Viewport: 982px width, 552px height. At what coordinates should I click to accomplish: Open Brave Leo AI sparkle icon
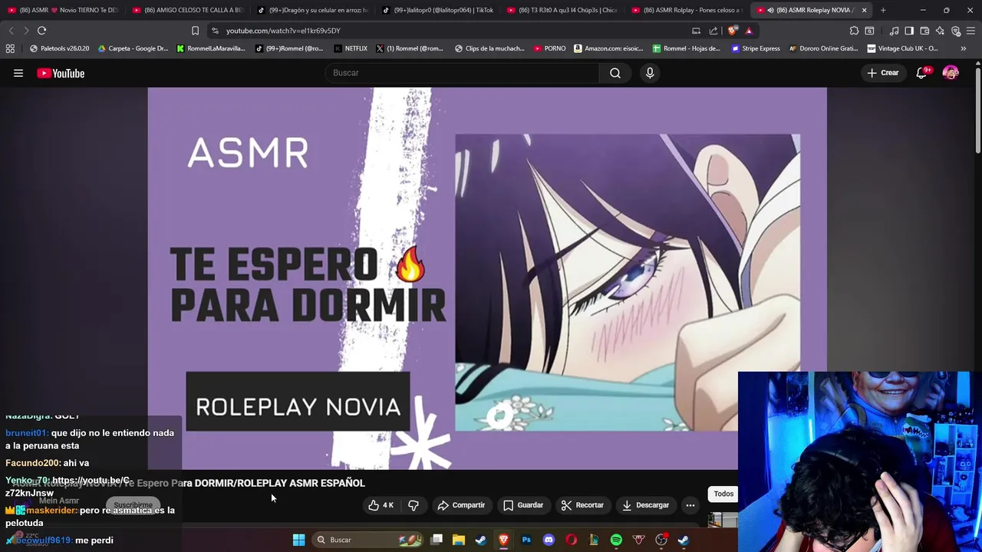pyautogui.click(x=940, y=31)
